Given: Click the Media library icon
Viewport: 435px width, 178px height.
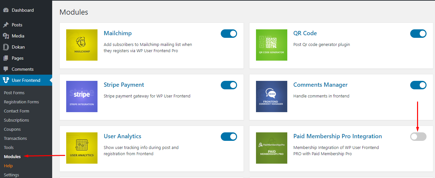Looking at the screenshot, I should (x=6, y=36).
